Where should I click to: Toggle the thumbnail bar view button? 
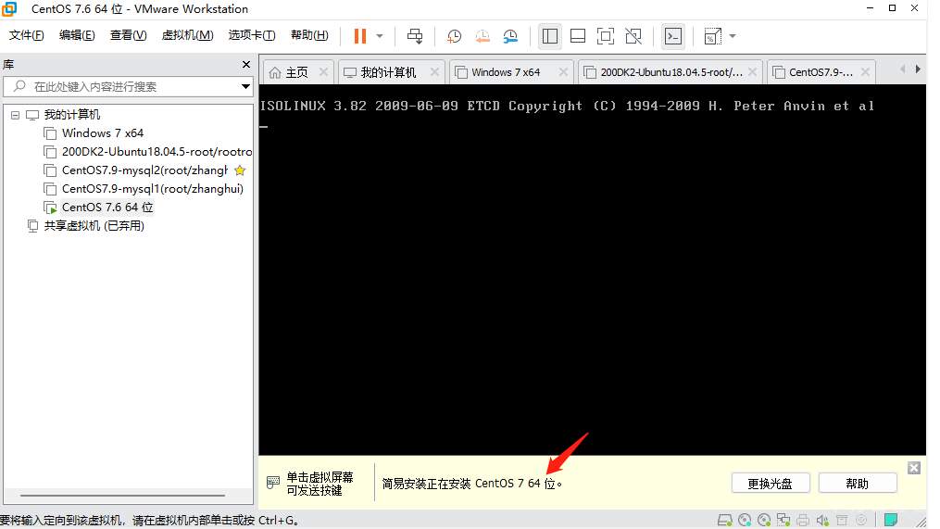tap(578, 36)
